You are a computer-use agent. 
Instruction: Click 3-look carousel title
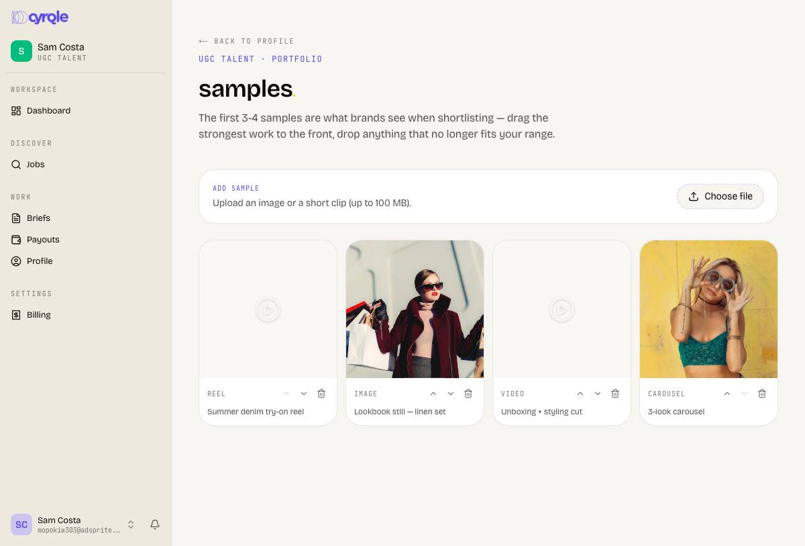point(676,412)
